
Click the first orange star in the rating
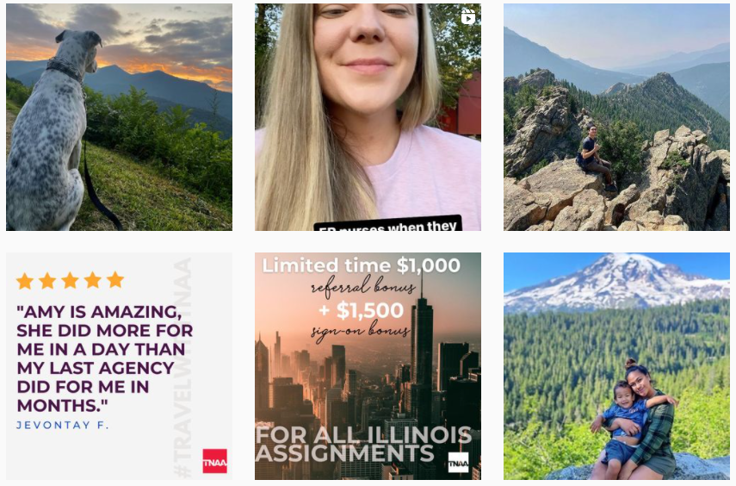tap(25, 281)
